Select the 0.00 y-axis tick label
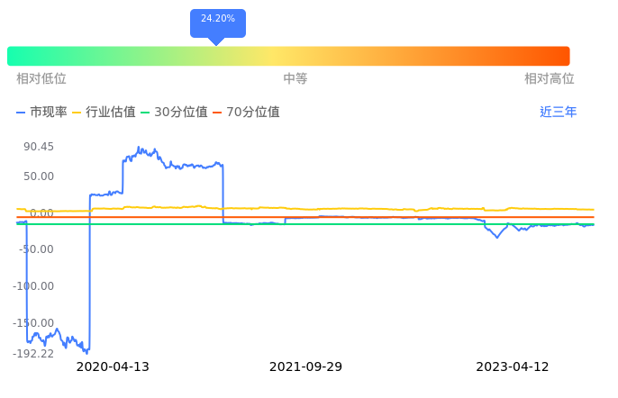Screen dimensions: 618x398 (x=42, y=213)
